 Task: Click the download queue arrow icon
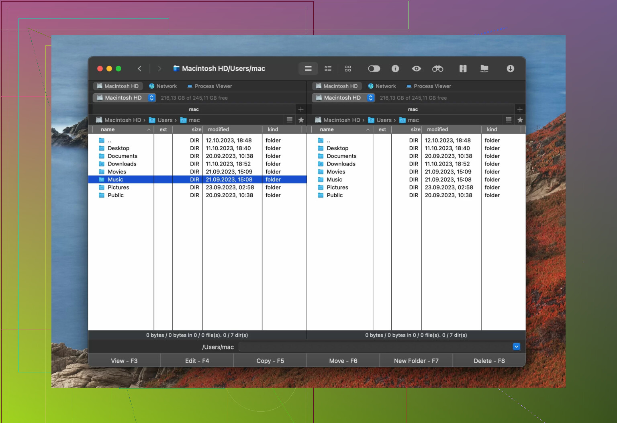(510, 69)
